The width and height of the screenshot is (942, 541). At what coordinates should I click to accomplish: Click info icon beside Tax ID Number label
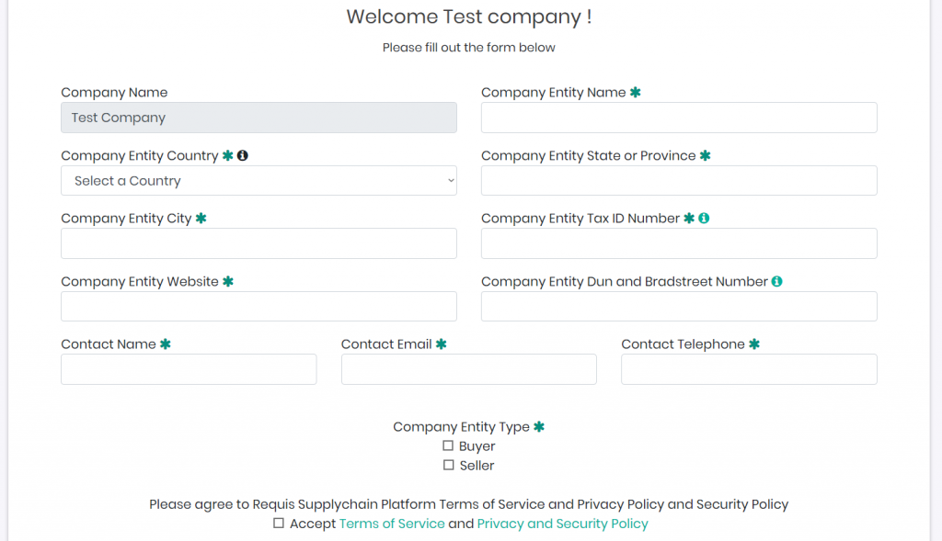[704, 219]
